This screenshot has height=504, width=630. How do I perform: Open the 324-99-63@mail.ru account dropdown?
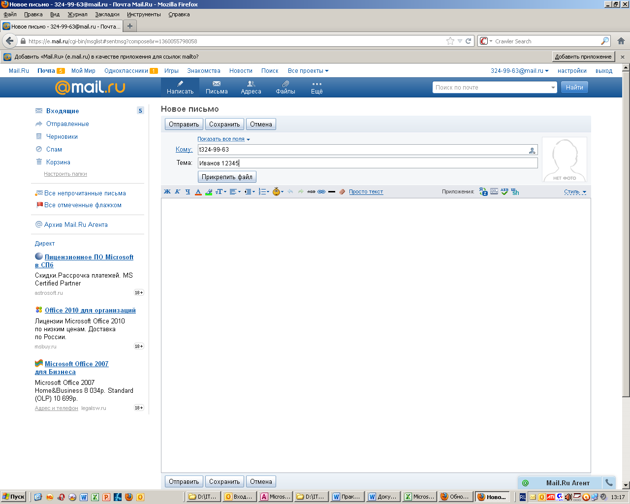pyautogui.click(x=520, y=71)
